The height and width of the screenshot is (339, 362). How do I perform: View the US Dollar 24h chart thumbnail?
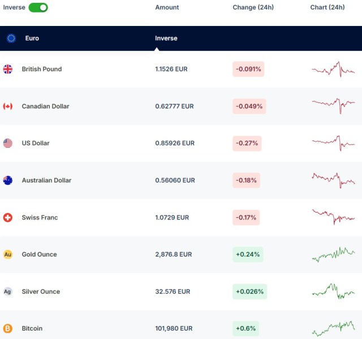click(333, 143)
